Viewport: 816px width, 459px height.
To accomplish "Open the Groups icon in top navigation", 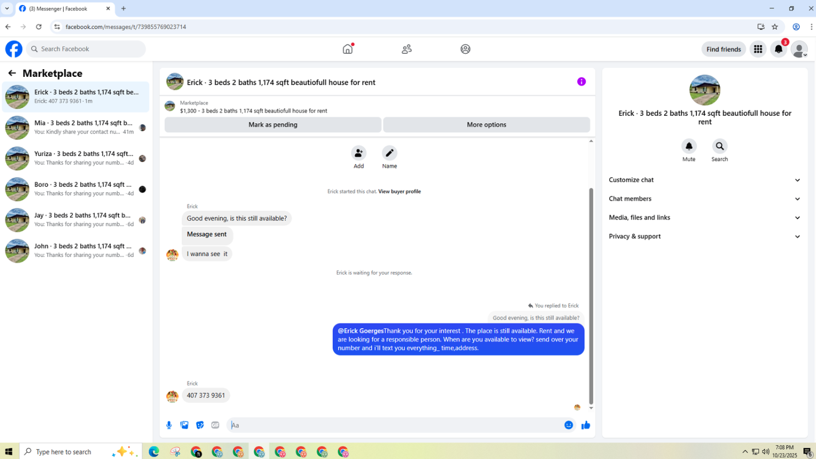I will coord(465,49).
